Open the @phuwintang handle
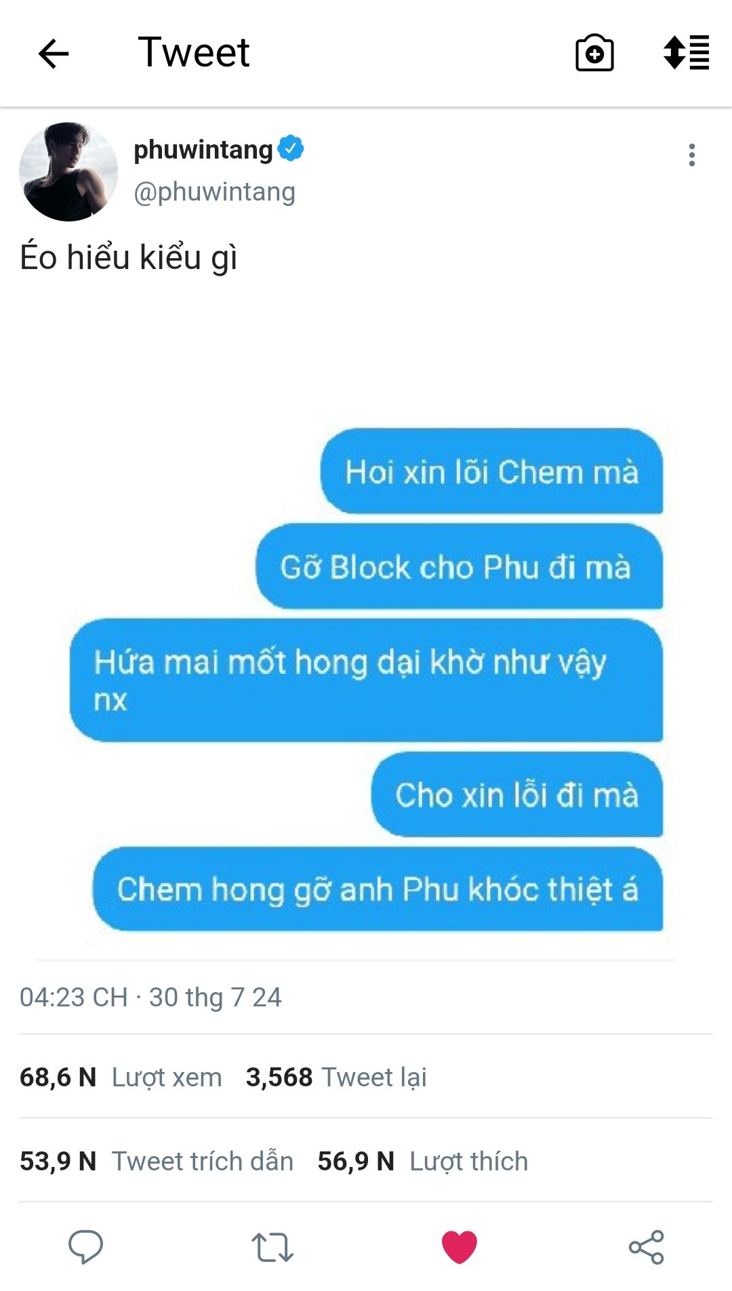 tap(214, 192)
